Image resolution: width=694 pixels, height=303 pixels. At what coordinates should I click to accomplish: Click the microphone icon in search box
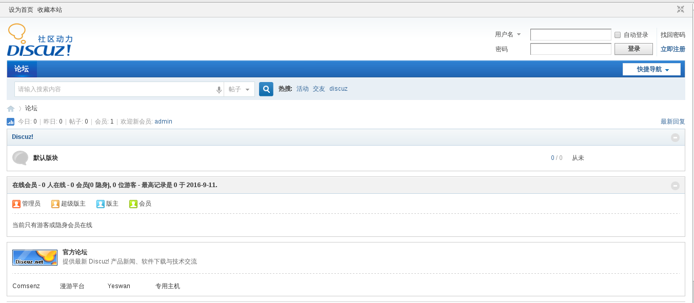coord(219,90)
